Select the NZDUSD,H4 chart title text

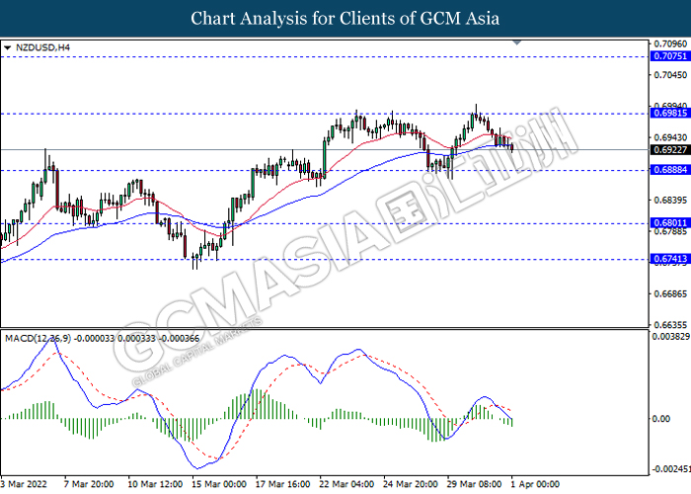pyautogui.click(x=42, y=47)
